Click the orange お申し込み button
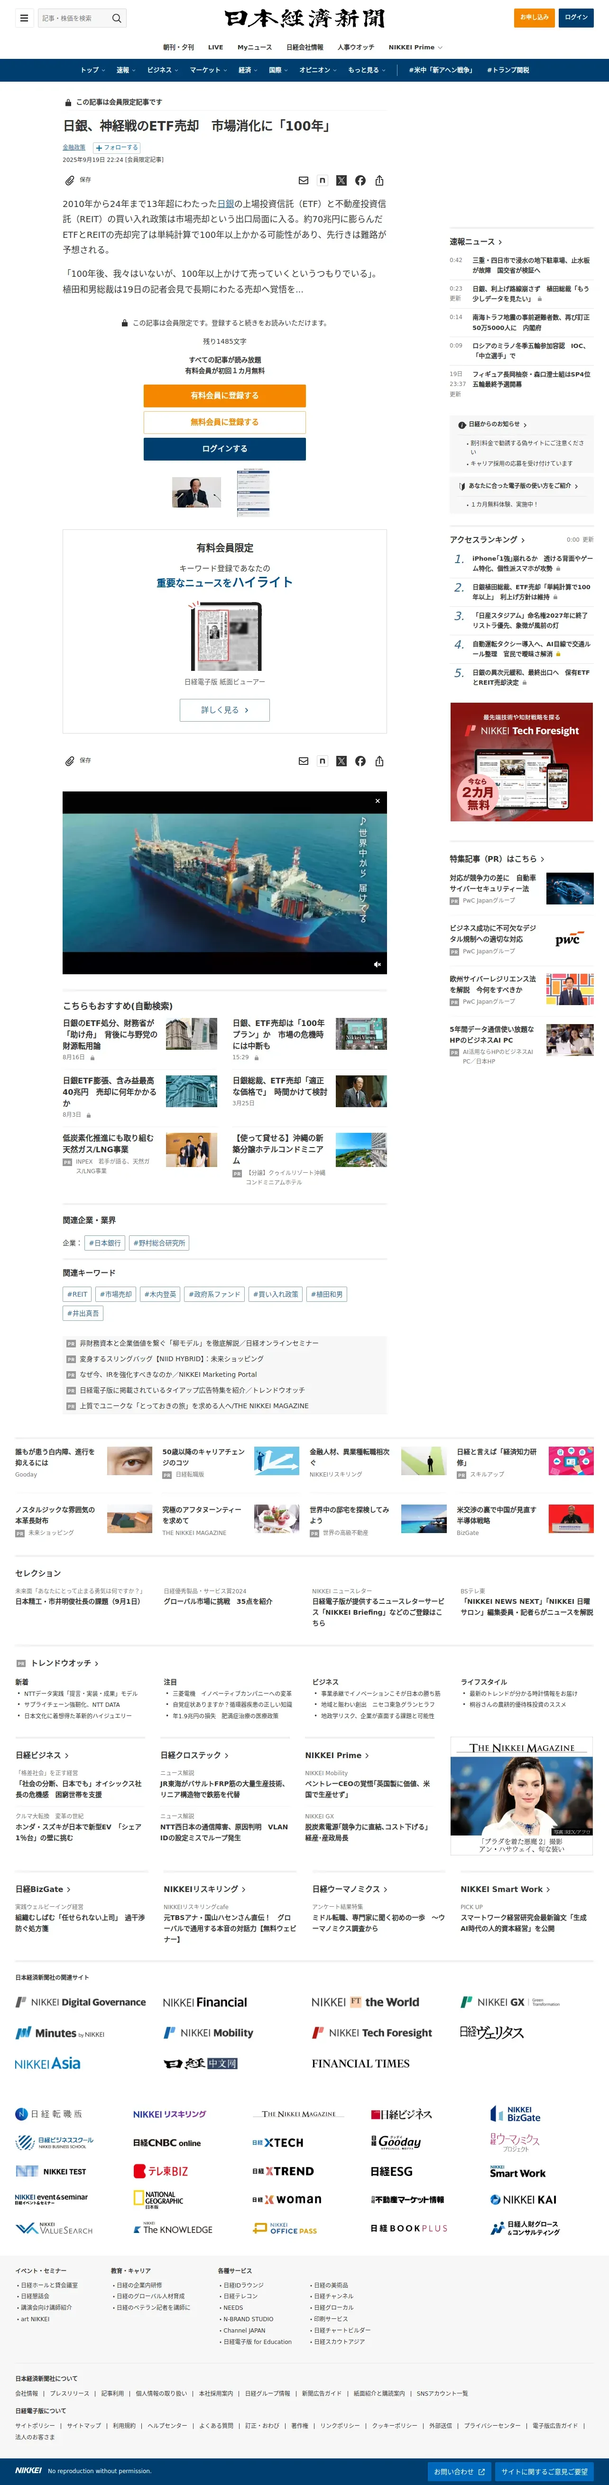 [x=535, y=18]
